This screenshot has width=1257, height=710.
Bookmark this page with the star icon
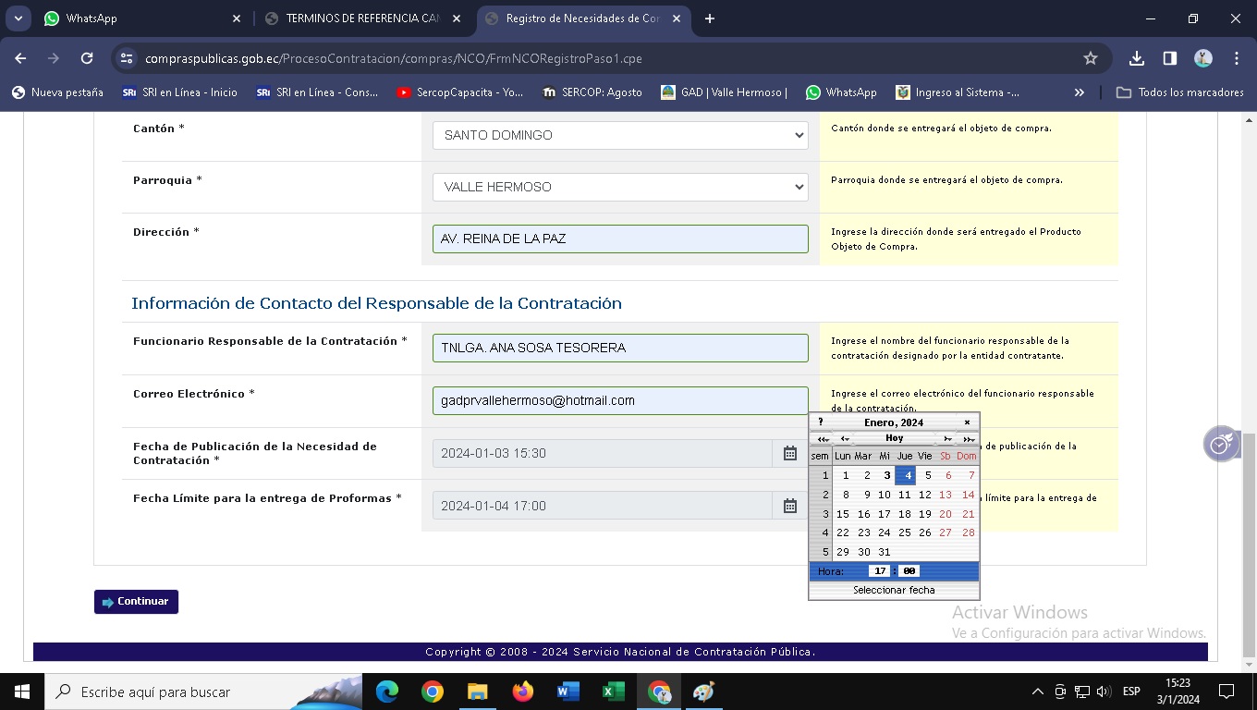[1091, 58]
